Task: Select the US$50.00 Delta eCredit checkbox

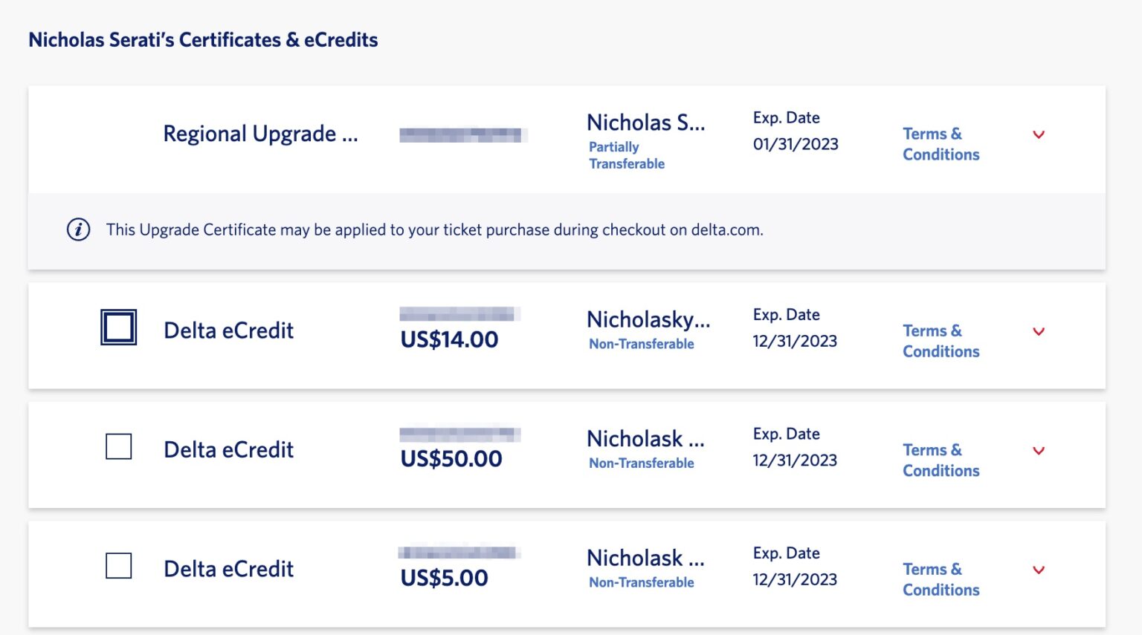Action: pyautogui.click(x=118, y=446)
